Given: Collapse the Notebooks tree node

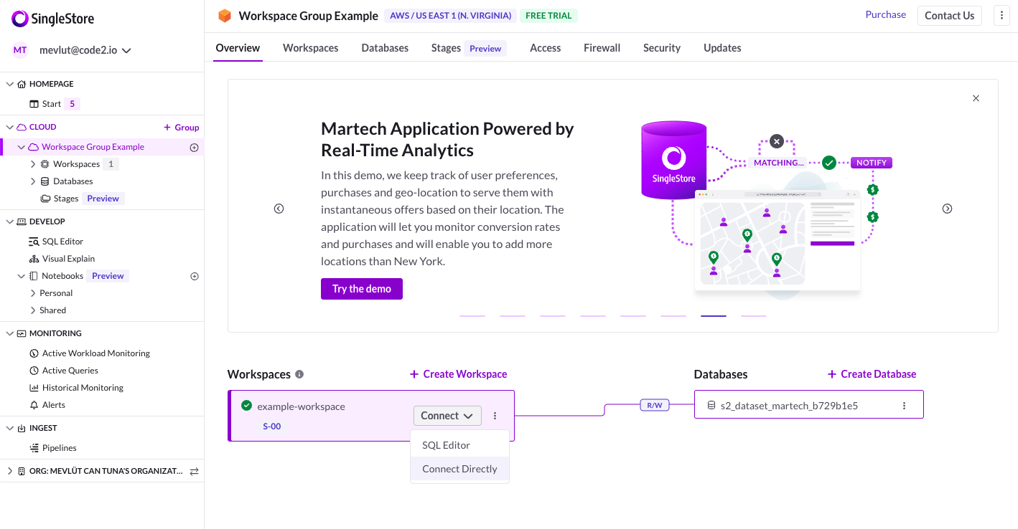Looking at the screenshot, I should point(22,276).
